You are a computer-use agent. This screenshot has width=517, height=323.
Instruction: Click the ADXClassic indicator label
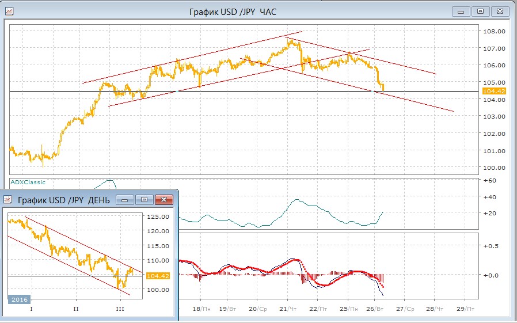28,183
